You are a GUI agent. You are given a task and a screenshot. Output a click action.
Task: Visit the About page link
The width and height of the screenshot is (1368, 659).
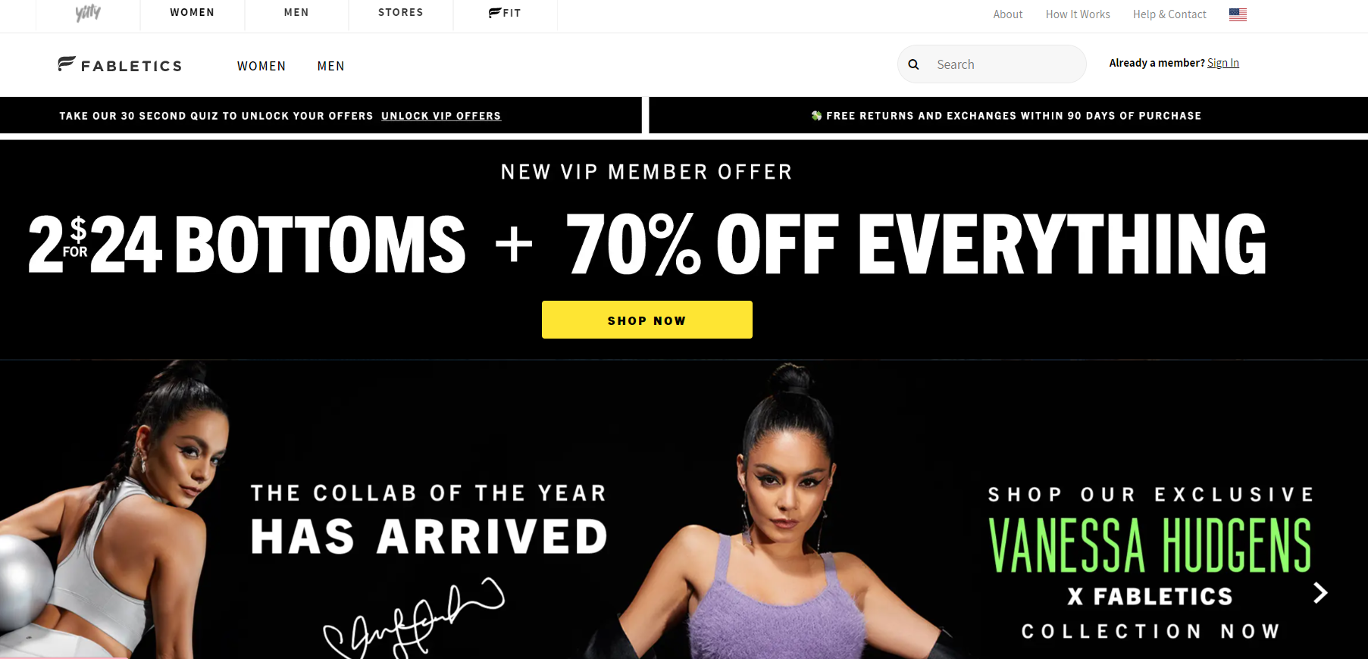[x=1008, y=14]
